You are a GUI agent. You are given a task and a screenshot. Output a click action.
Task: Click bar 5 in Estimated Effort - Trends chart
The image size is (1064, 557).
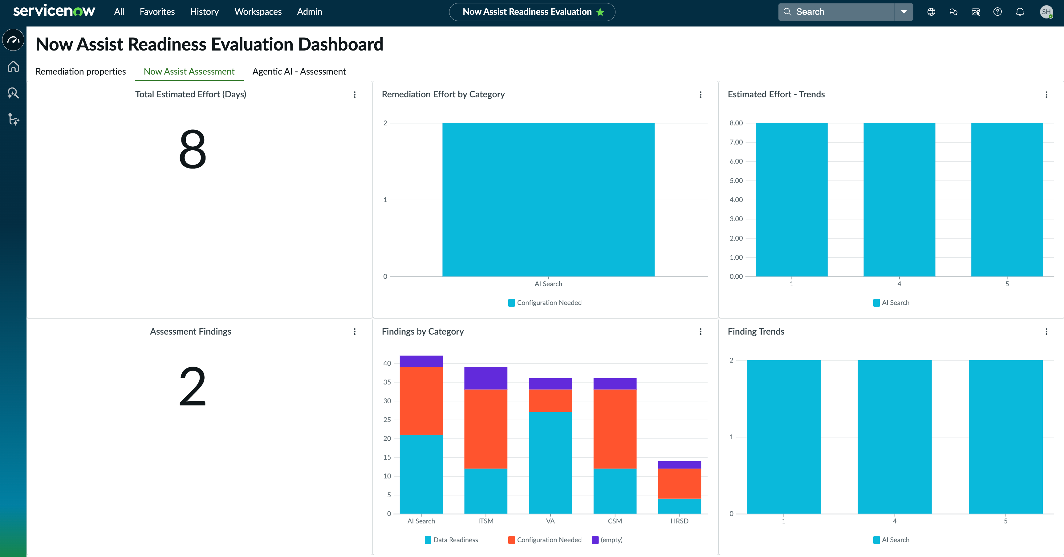click(1007, 200)
